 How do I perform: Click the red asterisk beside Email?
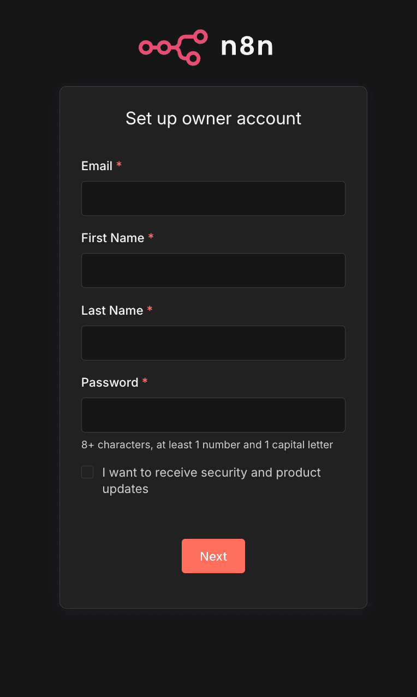[x=119, y=165]
